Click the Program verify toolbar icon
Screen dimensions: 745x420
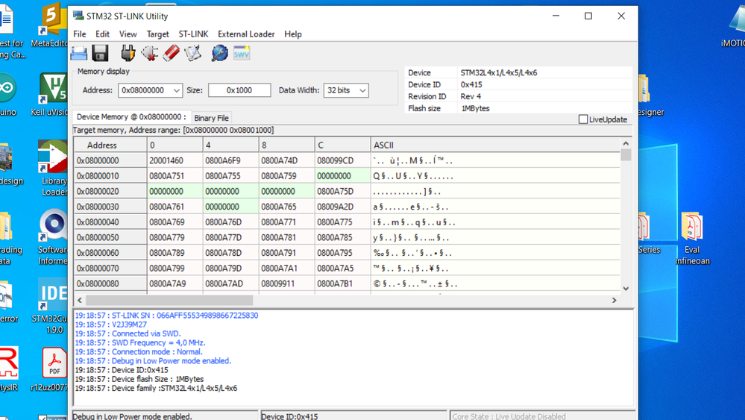pyautogui.click(x=192, y=53)
